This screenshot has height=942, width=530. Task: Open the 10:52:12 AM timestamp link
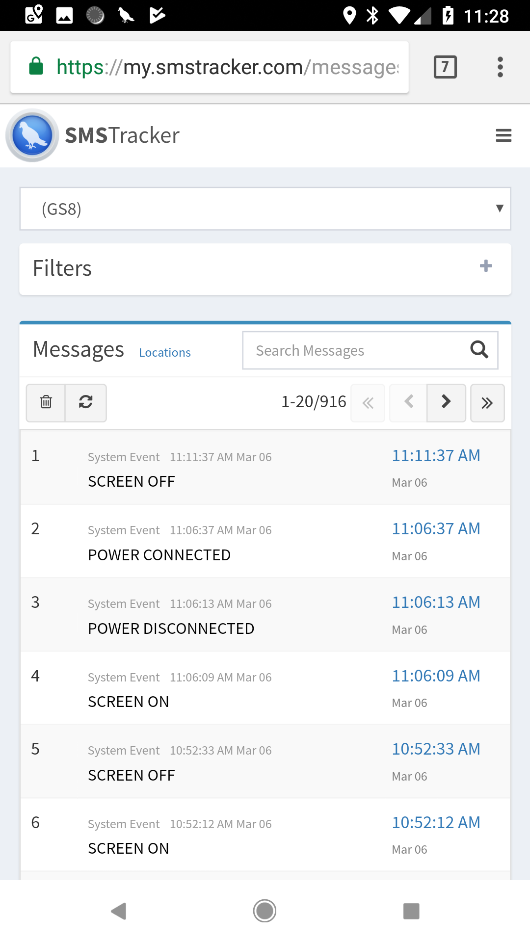tap(436, 823)
